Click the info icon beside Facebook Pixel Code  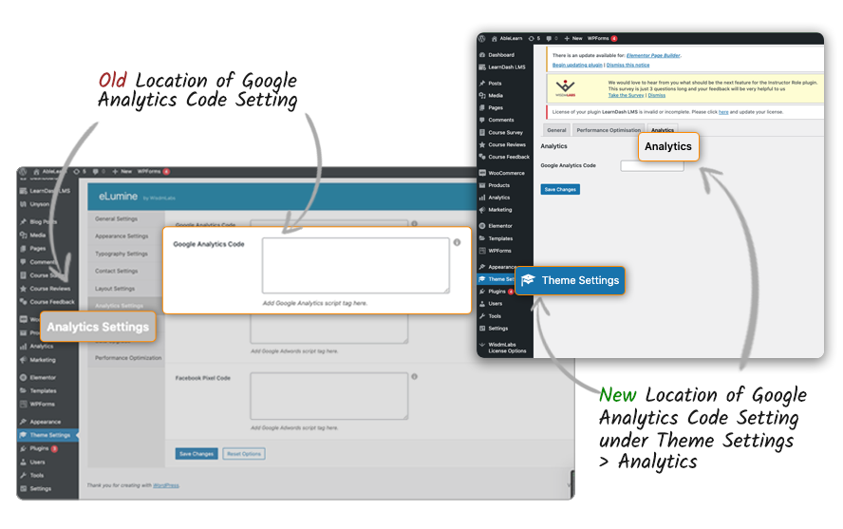(414, 377)
